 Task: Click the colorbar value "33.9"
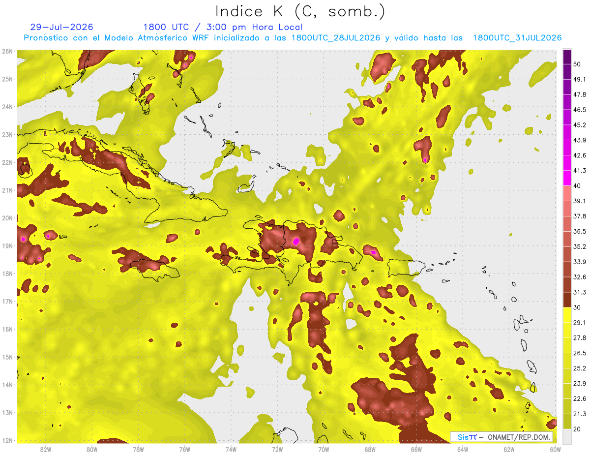[x=580, y=262]
